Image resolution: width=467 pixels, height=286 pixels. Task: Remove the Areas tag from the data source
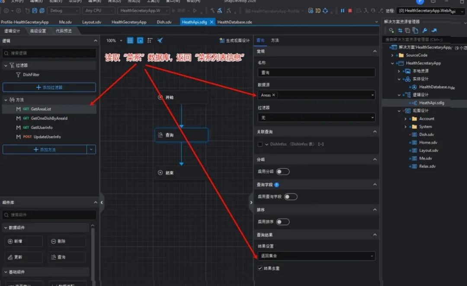pyautogui.click(x=273, y=95)
